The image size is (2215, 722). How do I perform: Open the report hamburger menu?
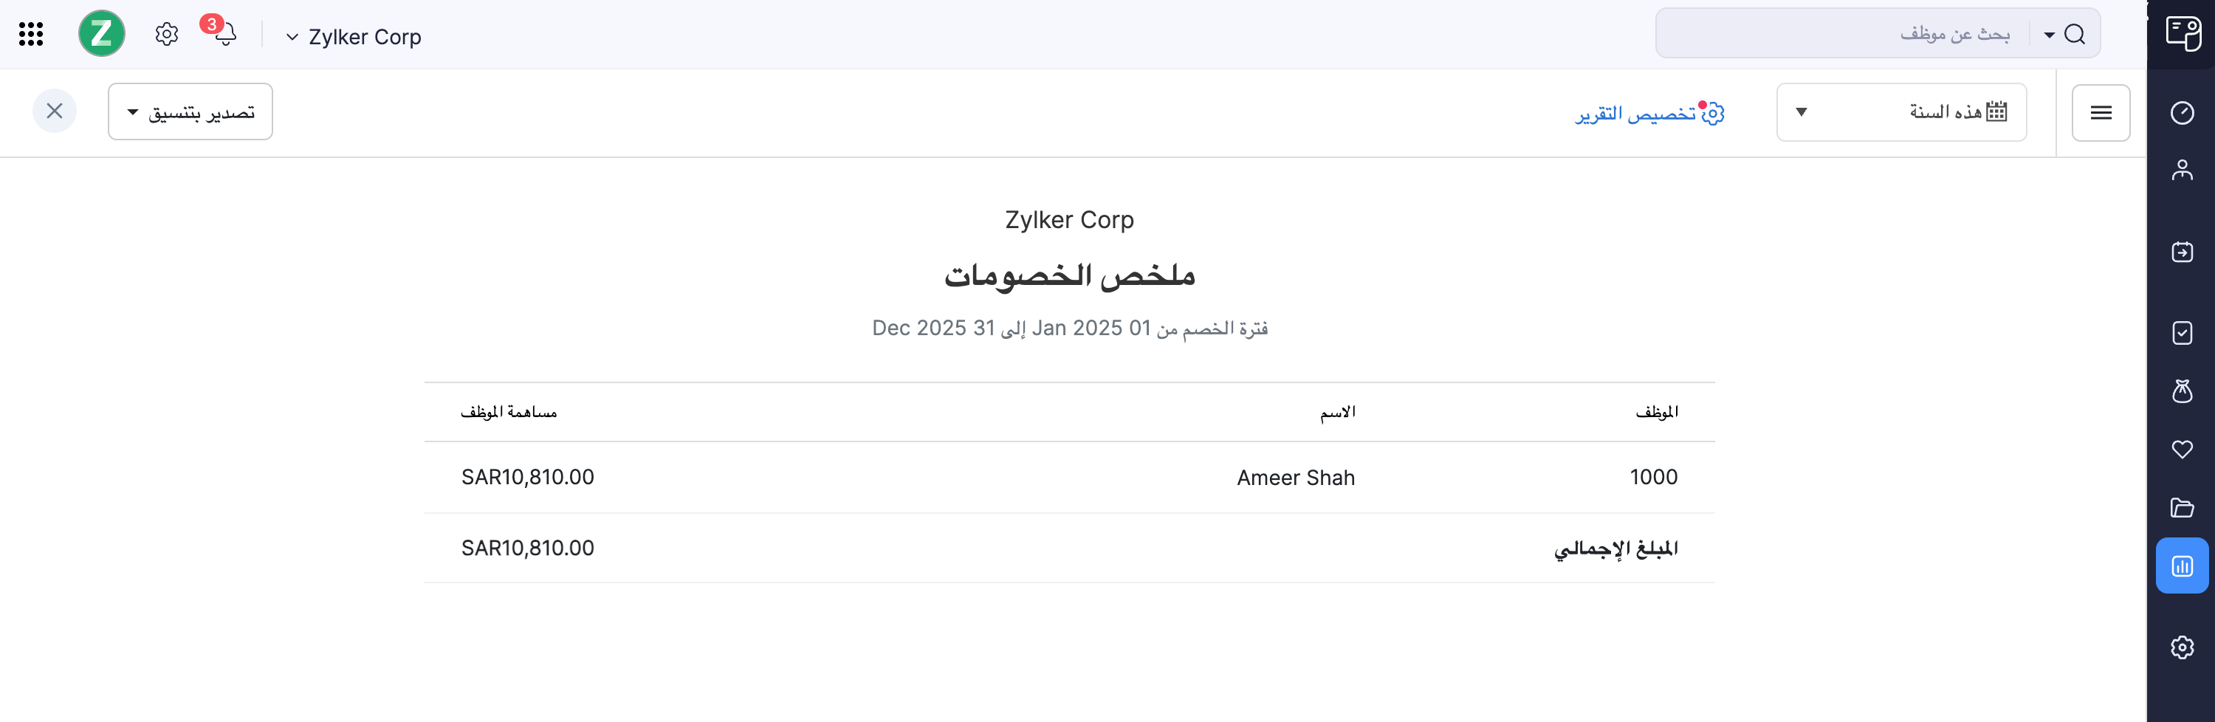(2101, 113)
